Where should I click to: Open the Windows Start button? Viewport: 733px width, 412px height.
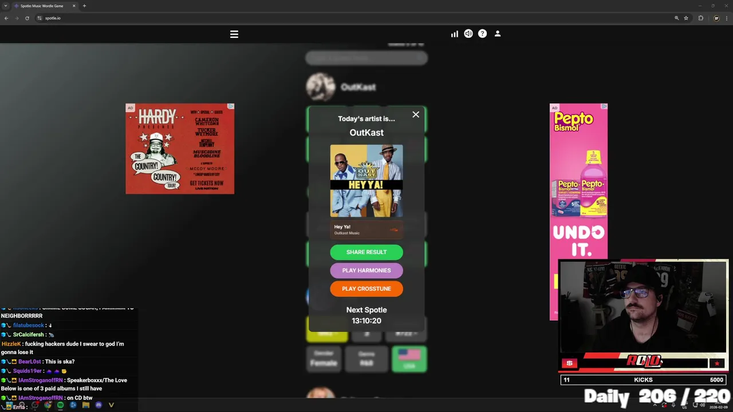9,406
